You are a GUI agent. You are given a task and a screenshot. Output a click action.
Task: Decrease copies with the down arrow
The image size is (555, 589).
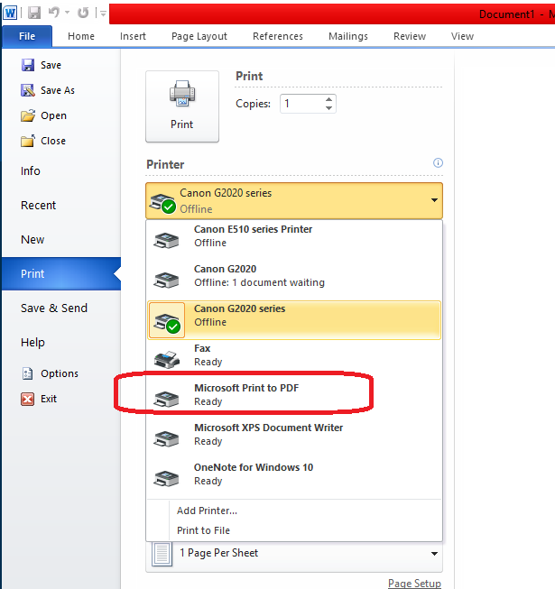328,108
